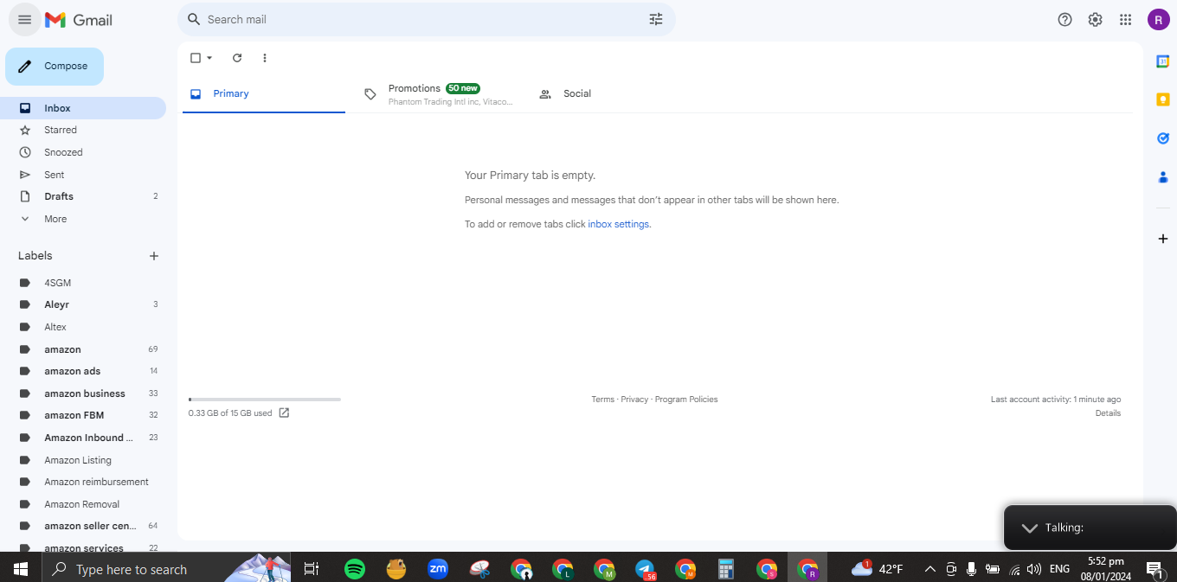Tick the select all checkbox
Image resolution: width=1177 pixels, height=582 pixels.
196,58
